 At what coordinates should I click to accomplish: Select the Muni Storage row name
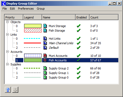click(57, 26)
